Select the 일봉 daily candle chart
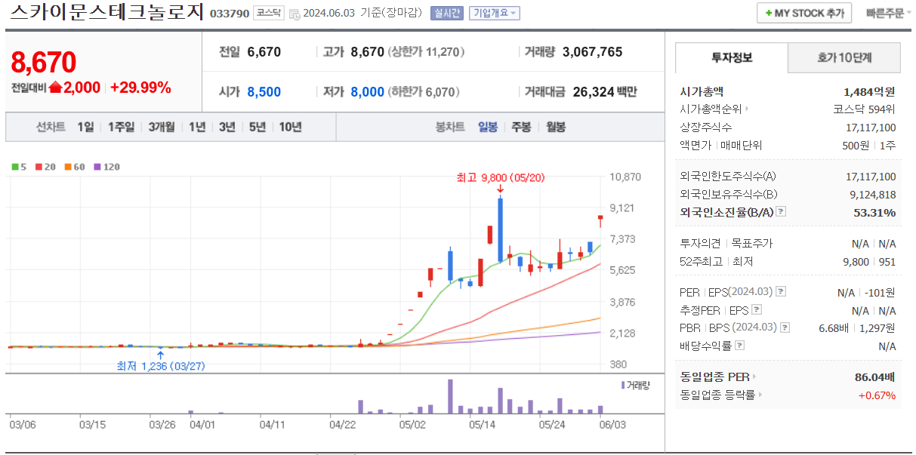The height and width of the screenshot is (455, 916). point(488,127)
